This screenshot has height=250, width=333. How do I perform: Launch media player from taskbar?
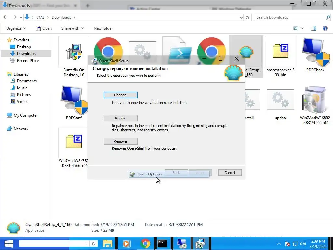point(126,243)
